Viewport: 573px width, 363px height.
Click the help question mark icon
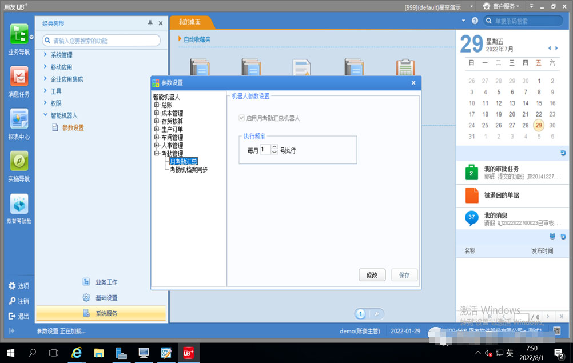[x=475, y=21]
